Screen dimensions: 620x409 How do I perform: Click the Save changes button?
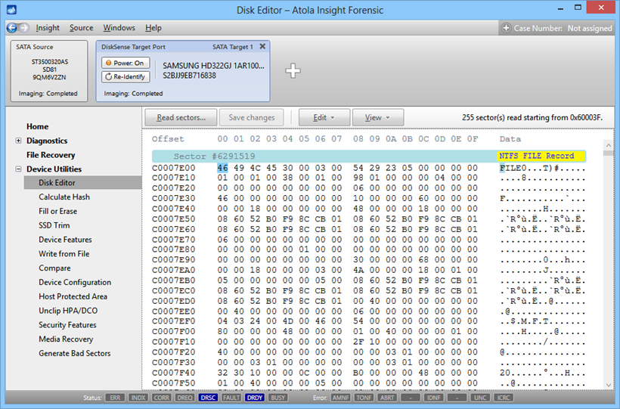point(252,117)
